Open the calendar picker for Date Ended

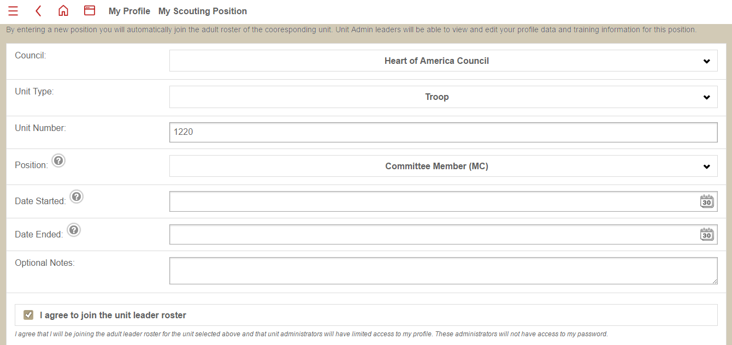707,235
